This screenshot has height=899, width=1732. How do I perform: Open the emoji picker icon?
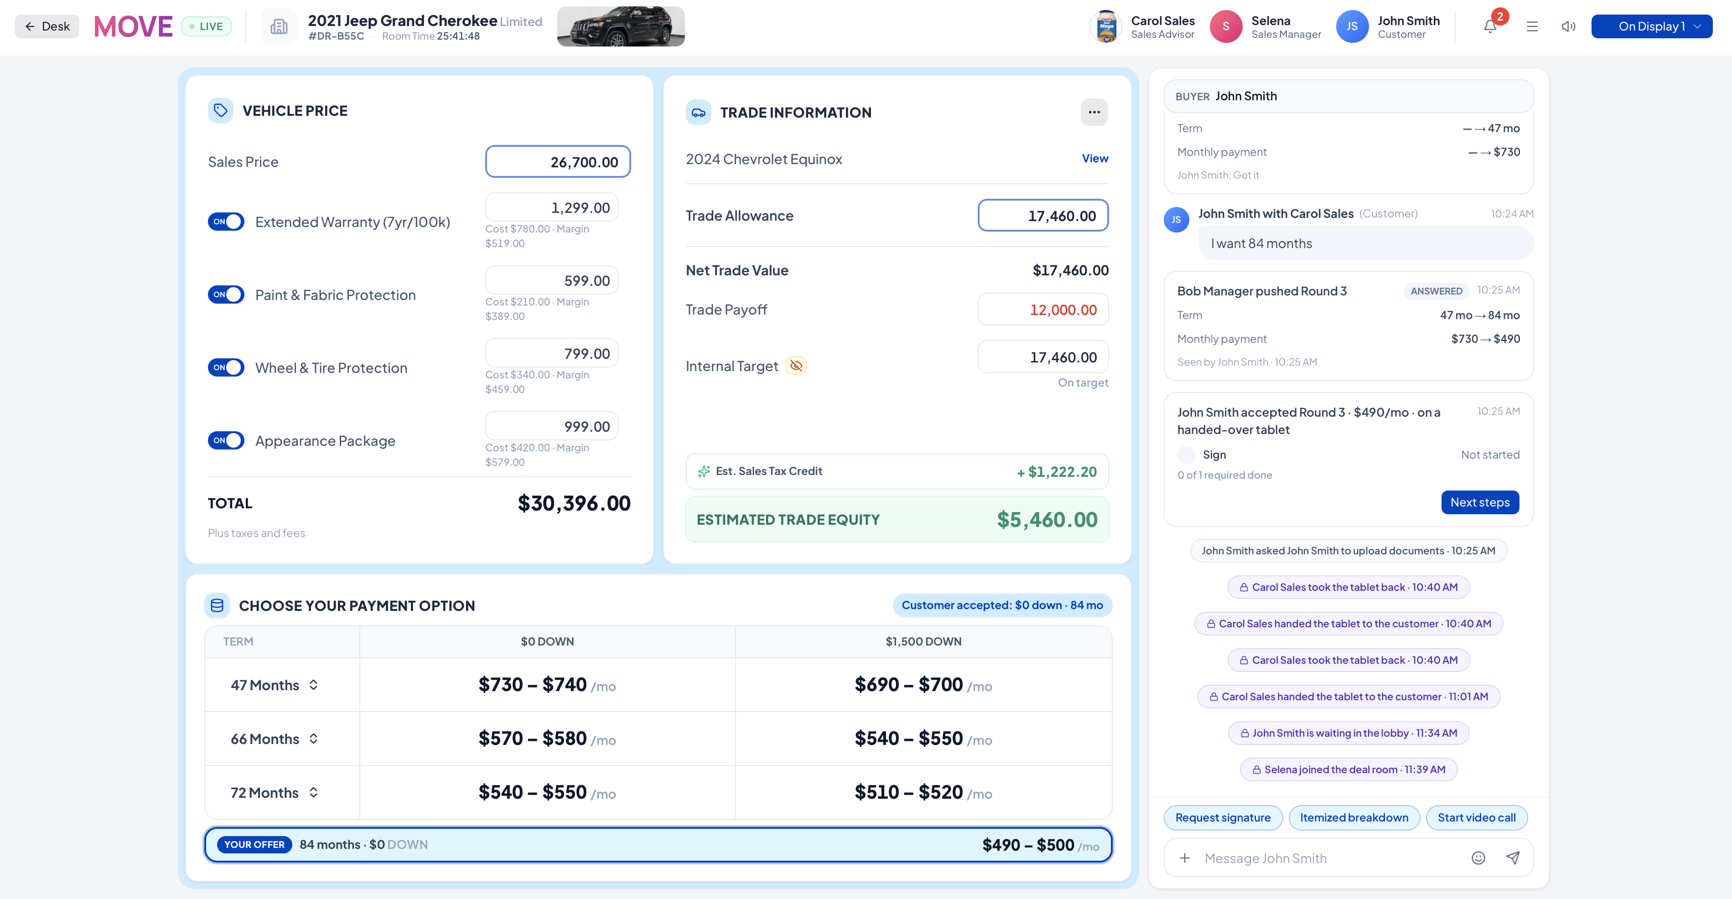tap(1478, 858)
